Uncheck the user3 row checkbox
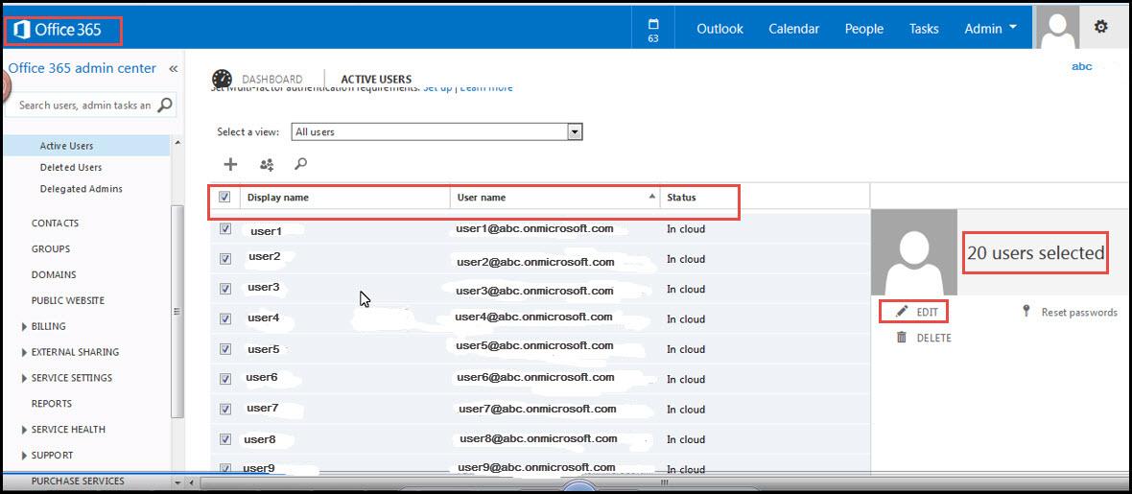 225,289
